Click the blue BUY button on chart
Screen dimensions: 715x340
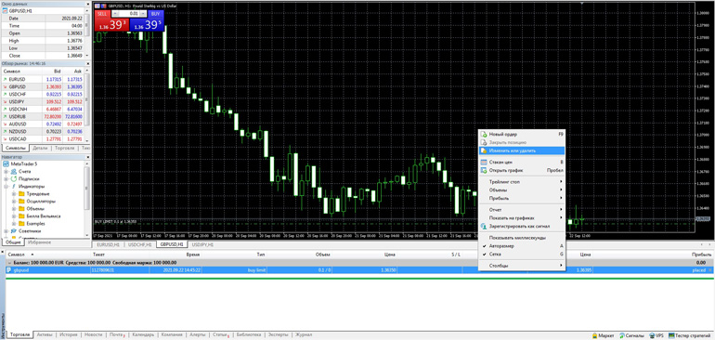tap(155, 14)
